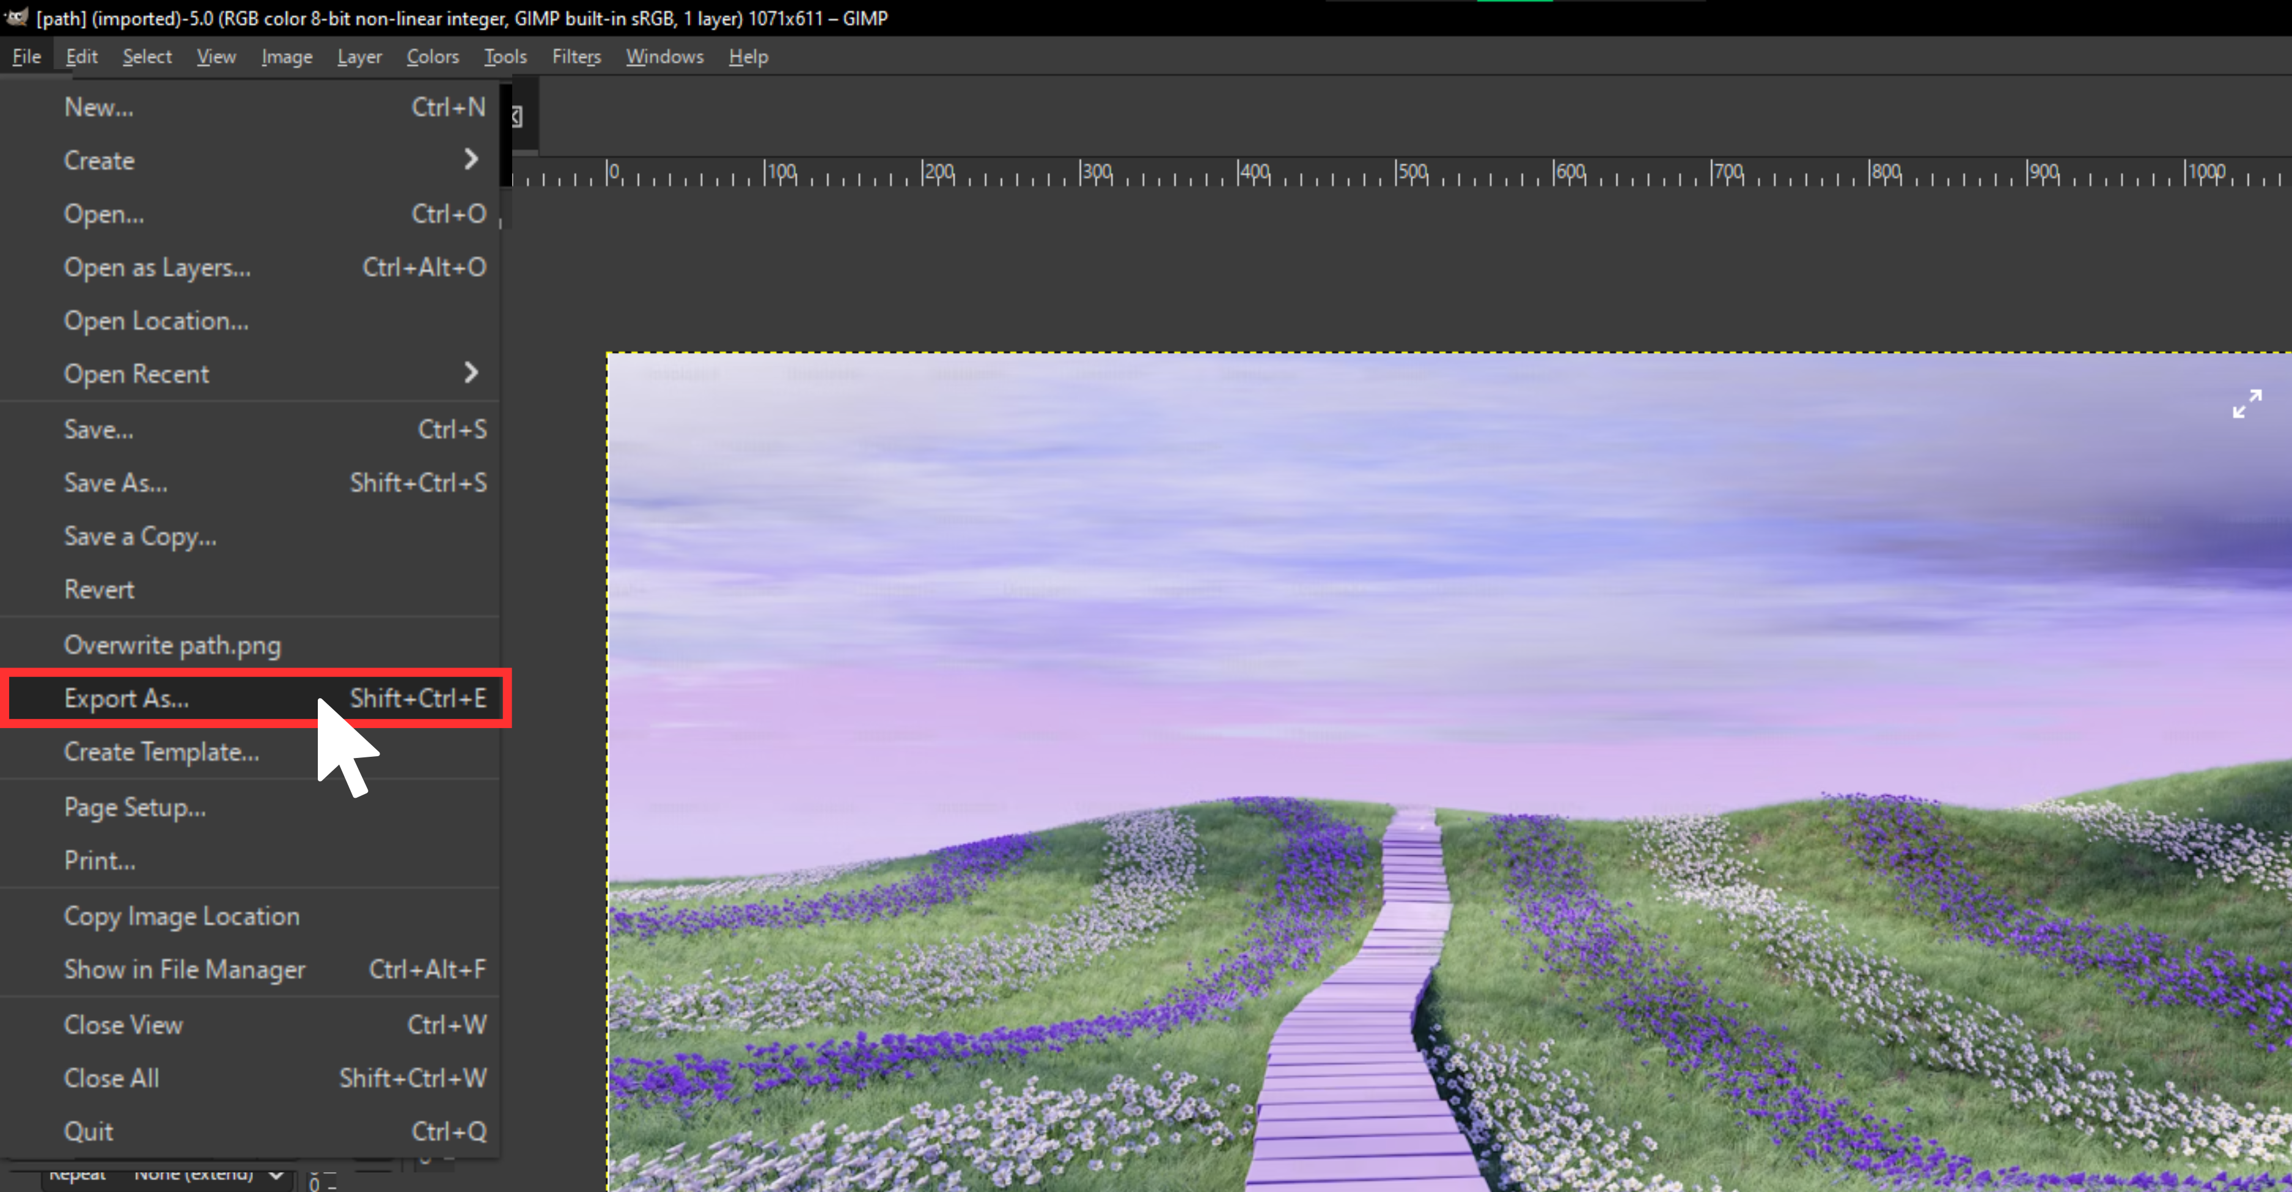Open Page Setup... from the File menu

click(250, 808)
